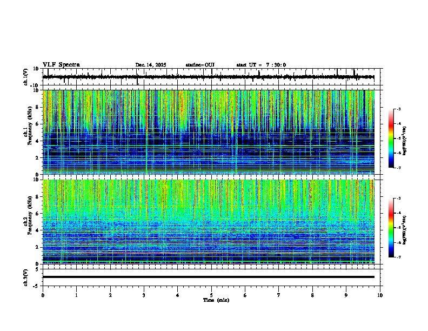This screenshot has height=331, width=428.
Task: Click the ch.2 colorbar 'log(PSD)' label
Action: pyautogui.click(x=405, y=230)
